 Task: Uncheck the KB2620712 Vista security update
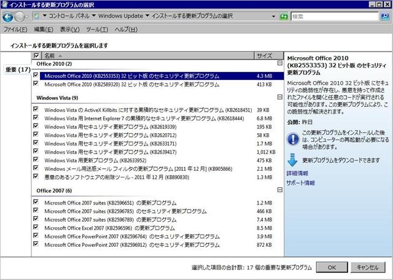36,134
